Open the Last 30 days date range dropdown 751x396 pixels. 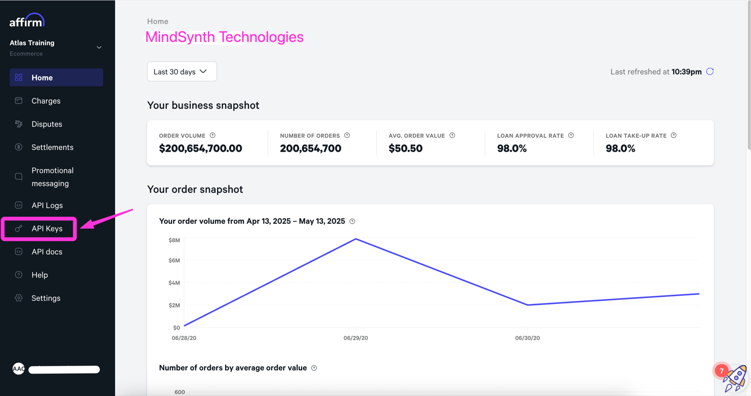[x=182, y=71]
